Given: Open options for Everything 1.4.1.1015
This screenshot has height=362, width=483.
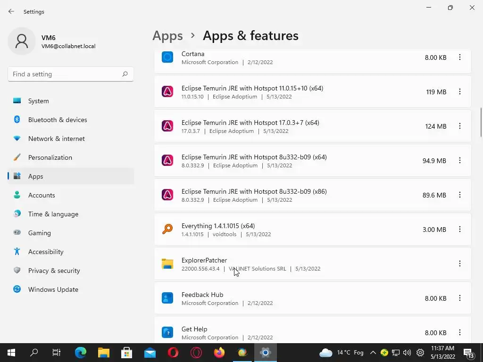Looking at the screenshot, I should coord(459,230).
